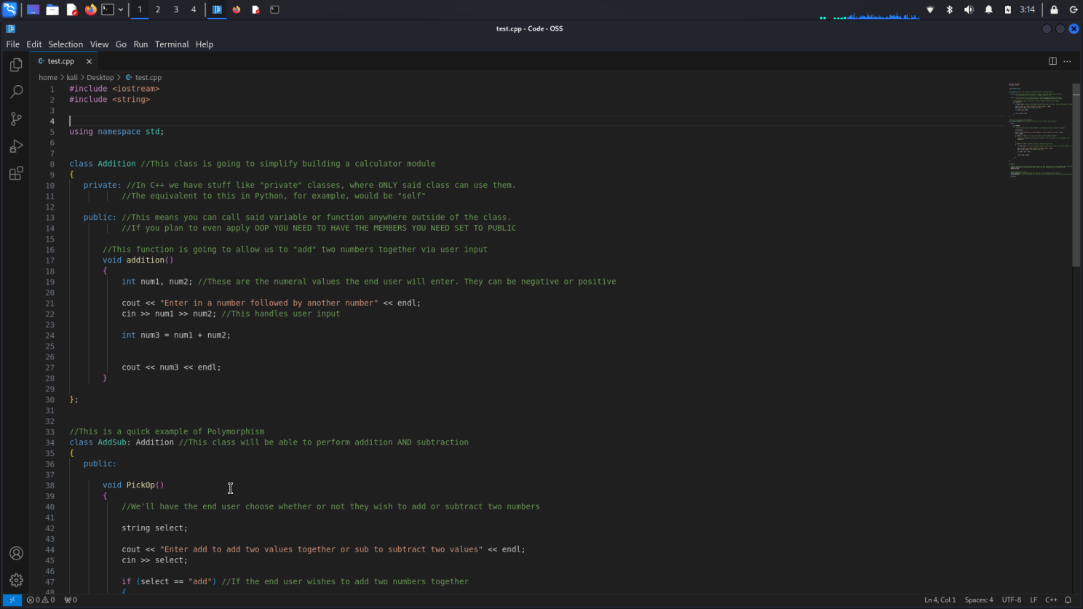The width and height of the screenshot is (1083, 609).
Task: Launch the text editor from the panel
Action: [x=72, y=9]
